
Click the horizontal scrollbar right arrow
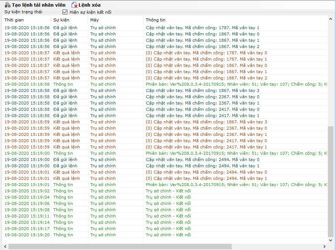[325, 246]
